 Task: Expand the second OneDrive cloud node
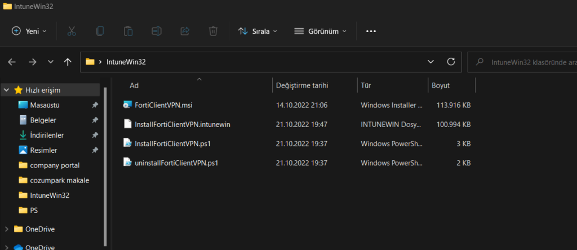pos(6,247)
